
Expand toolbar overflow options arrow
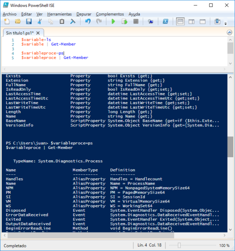(x=225, y=24)
